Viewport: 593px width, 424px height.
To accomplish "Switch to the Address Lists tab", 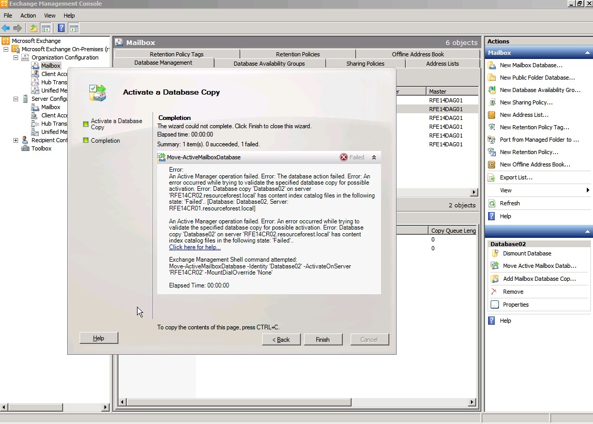I will [x=443, y=64].
